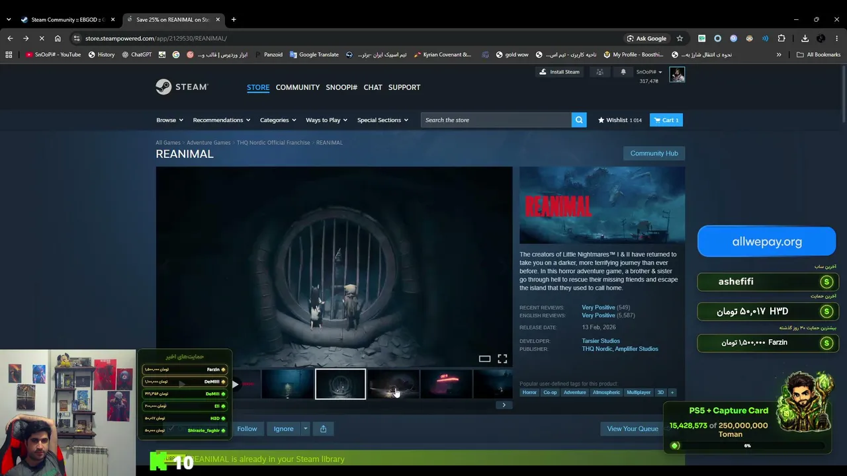The width and height of the screenshot is (847, 476).
Task: Click the Steam profile avatar
Action: pos(677,75)
